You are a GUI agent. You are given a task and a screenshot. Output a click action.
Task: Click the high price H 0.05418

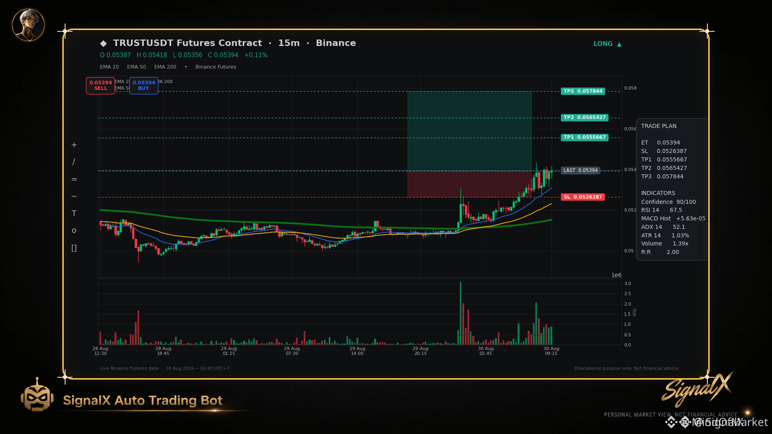tap(152, 55)
